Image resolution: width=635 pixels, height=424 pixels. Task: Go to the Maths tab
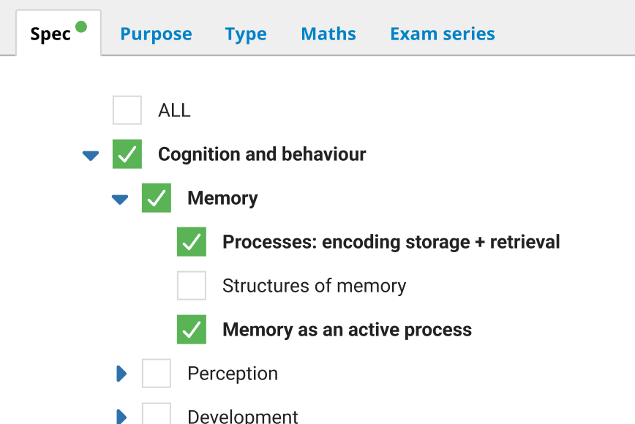click(328, 34)
